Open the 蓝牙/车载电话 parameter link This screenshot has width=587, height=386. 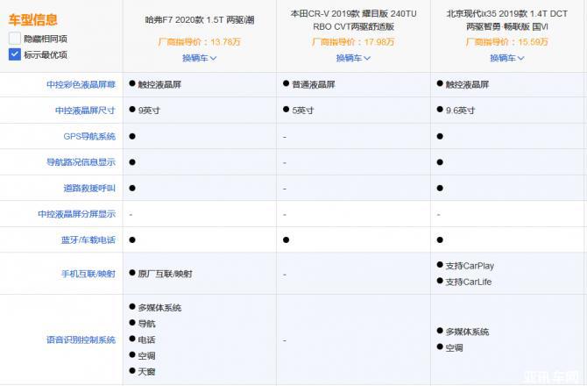[x=88, y=239]
